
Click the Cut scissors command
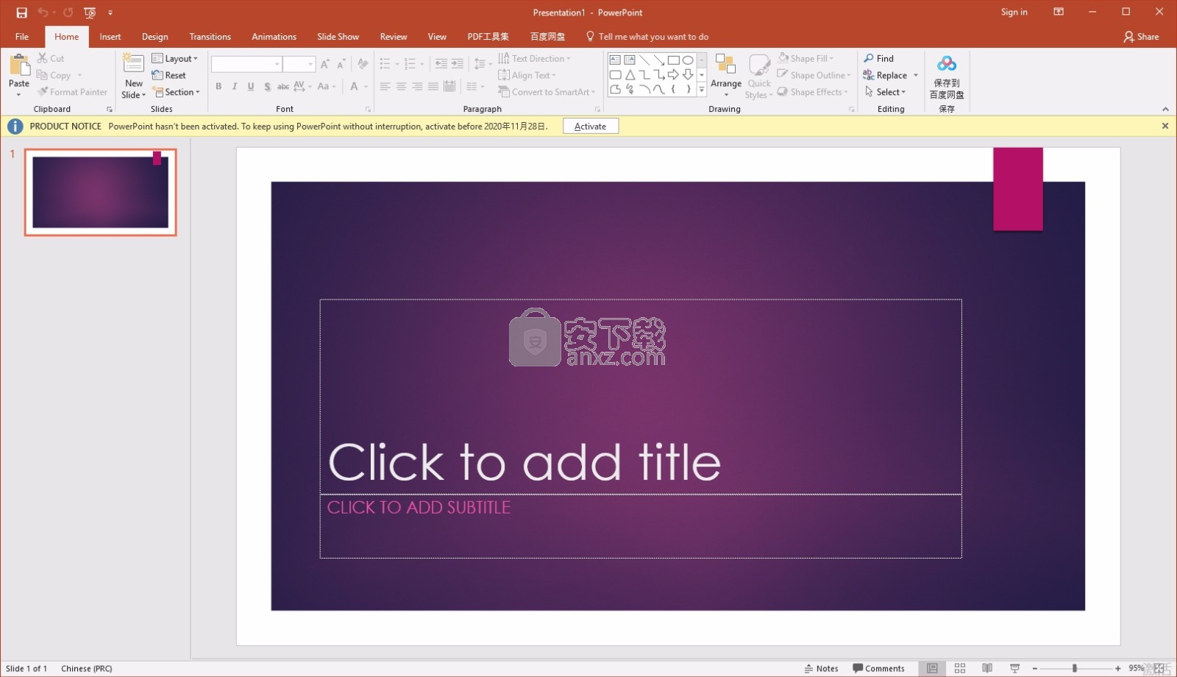click(51, 58)
